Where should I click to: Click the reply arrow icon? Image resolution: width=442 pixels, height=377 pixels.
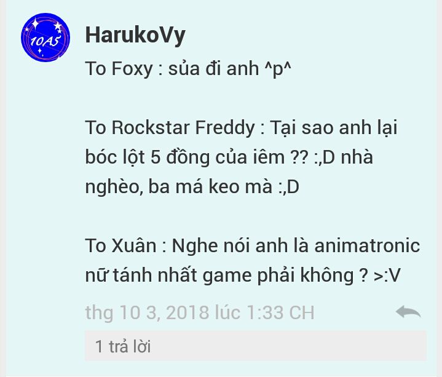coord(408,312)
